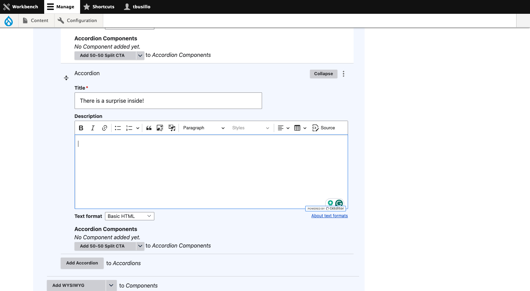Image resolution: width=530 pixels, height=291 pixels.
Task: Switch the editor to Source view
Action: [324, 128]
